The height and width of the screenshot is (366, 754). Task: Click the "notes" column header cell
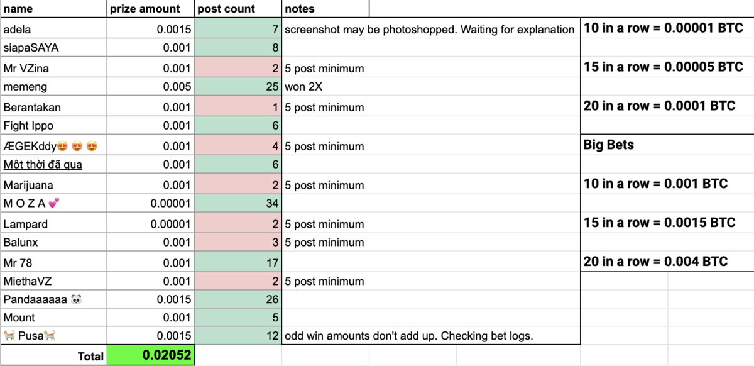click(325, 9)
